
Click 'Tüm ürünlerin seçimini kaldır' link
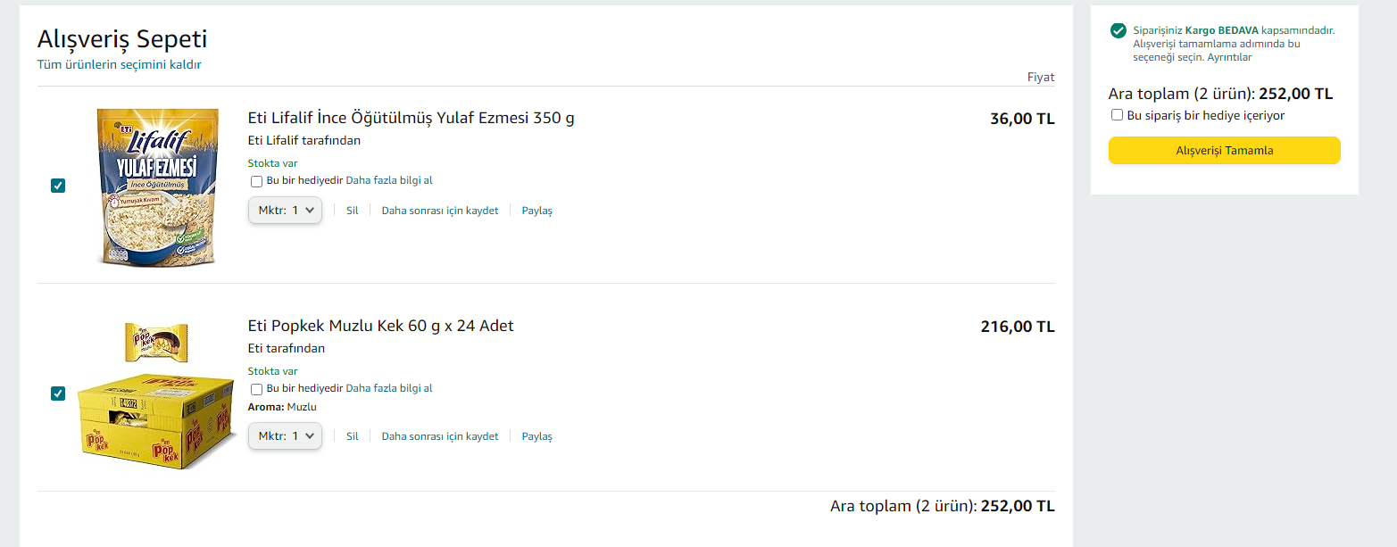(x=119, y=65)
